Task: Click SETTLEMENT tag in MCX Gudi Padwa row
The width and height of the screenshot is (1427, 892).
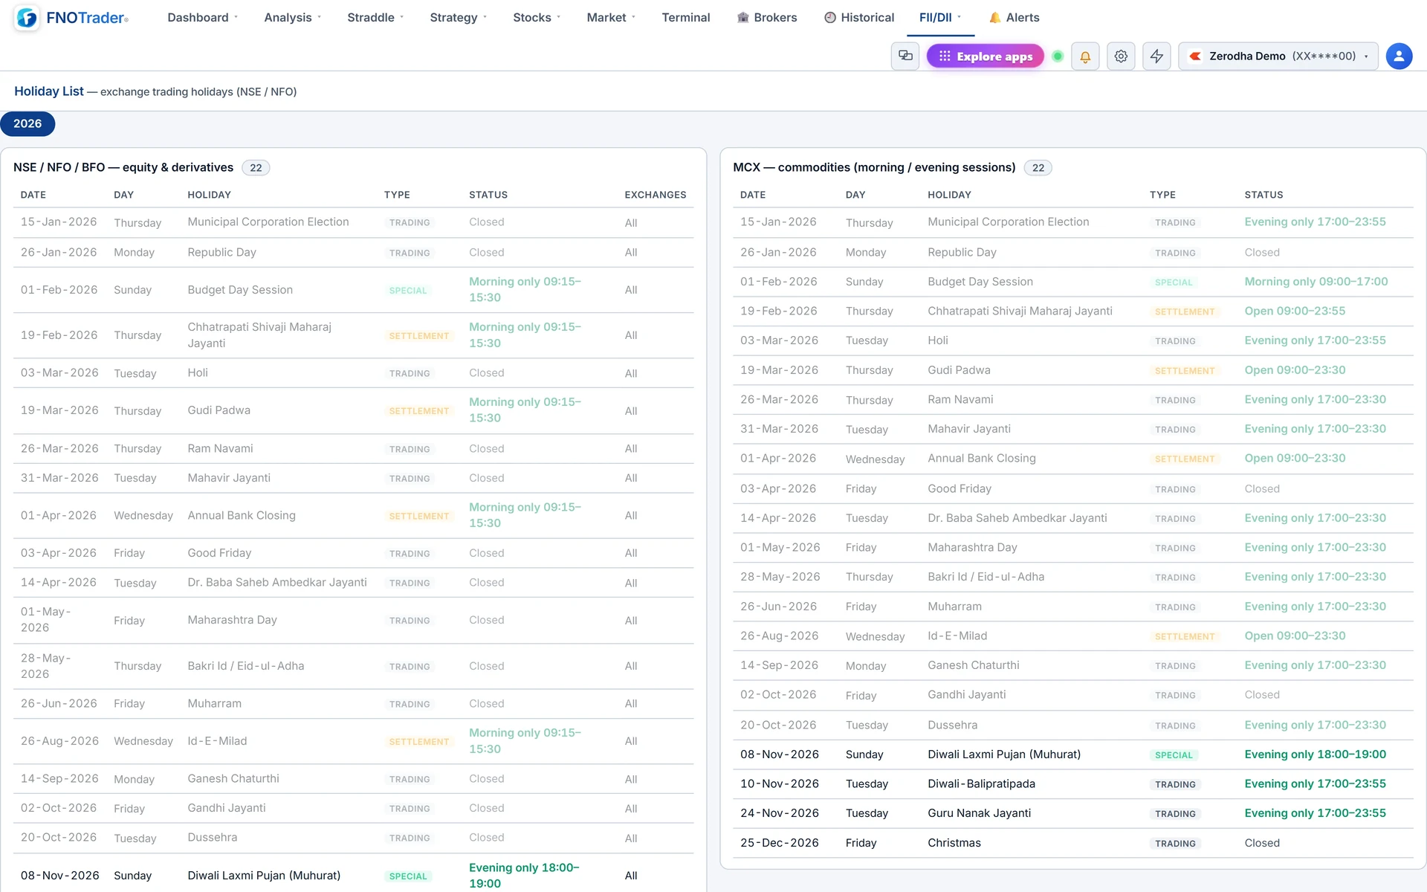Action: [1184, 371]
